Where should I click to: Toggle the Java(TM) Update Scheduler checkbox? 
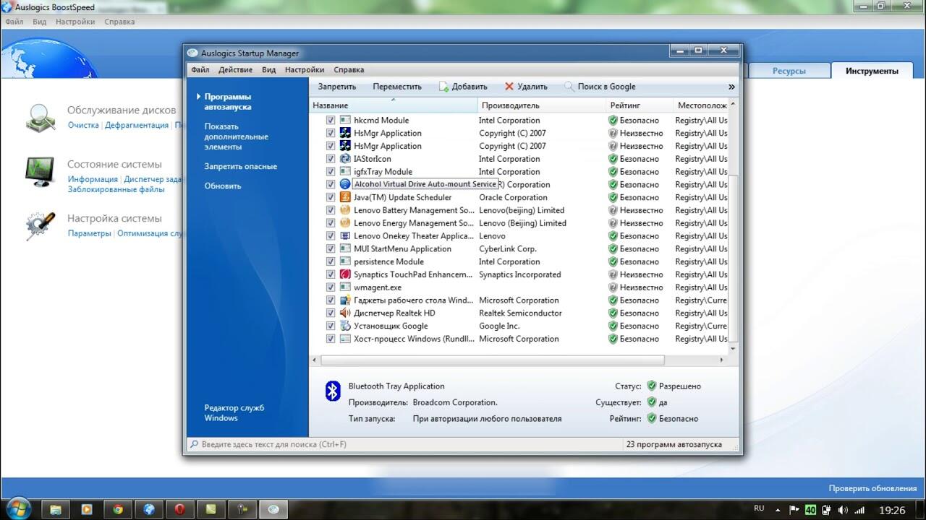click(331, 198)
